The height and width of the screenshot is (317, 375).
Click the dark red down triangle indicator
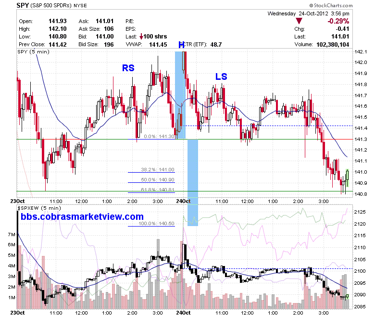pyautogui.click(x=299, y=21)
